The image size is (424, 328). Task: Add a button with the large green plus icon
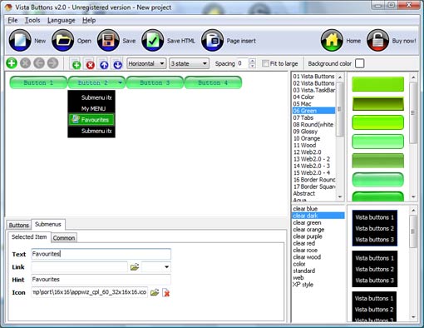click(12, 63)
